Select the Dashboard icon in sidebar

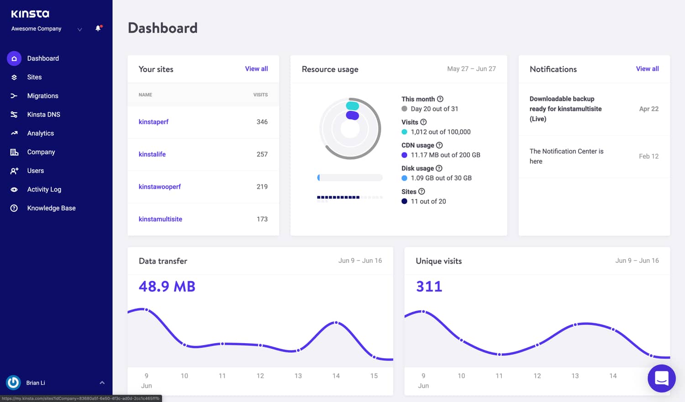(14, 58)
